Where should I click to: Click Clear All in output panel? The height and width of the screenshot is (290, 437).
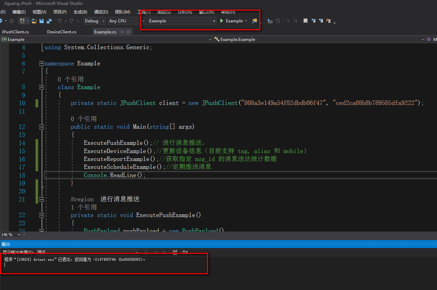pyautogui.click(x=175, y=252)
